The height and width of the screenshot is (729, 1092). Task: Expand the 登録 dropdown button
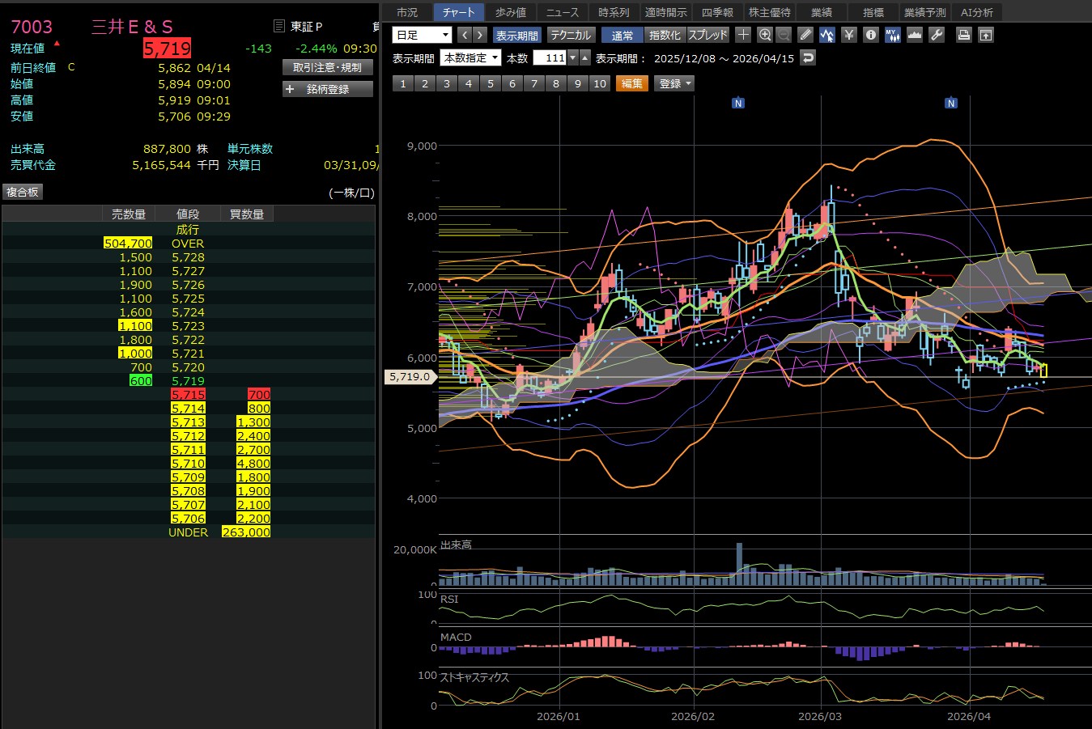[674, 83]
